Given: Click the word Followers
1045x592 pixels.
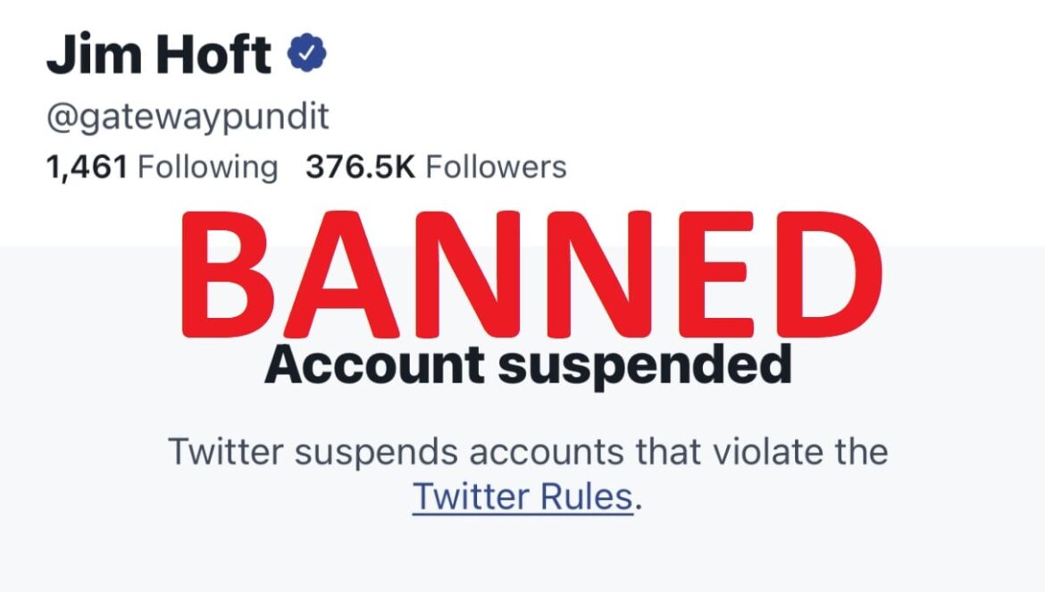Looking at the screenshot, I should pos(496,166).
